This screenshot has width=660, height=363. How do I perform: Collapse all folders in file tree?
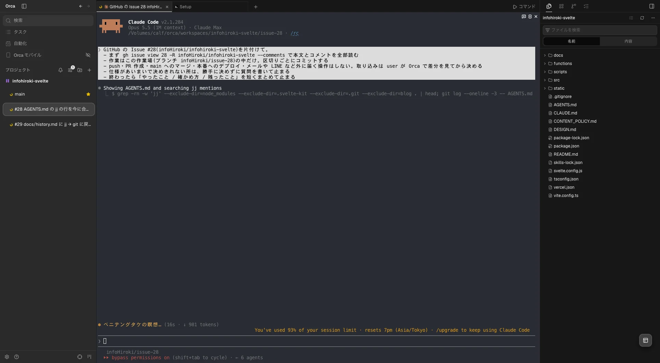pos(631,18)
